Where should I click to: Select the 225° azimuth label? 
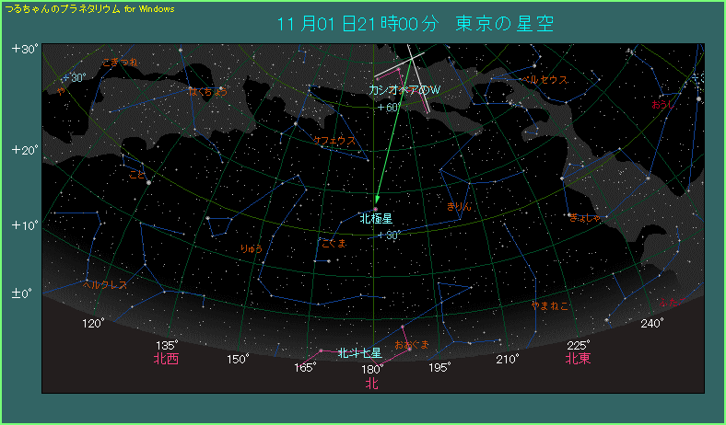click(579, 346)
